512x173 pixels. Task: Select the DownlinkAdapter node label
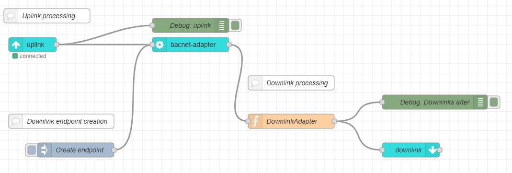[292, 121]
